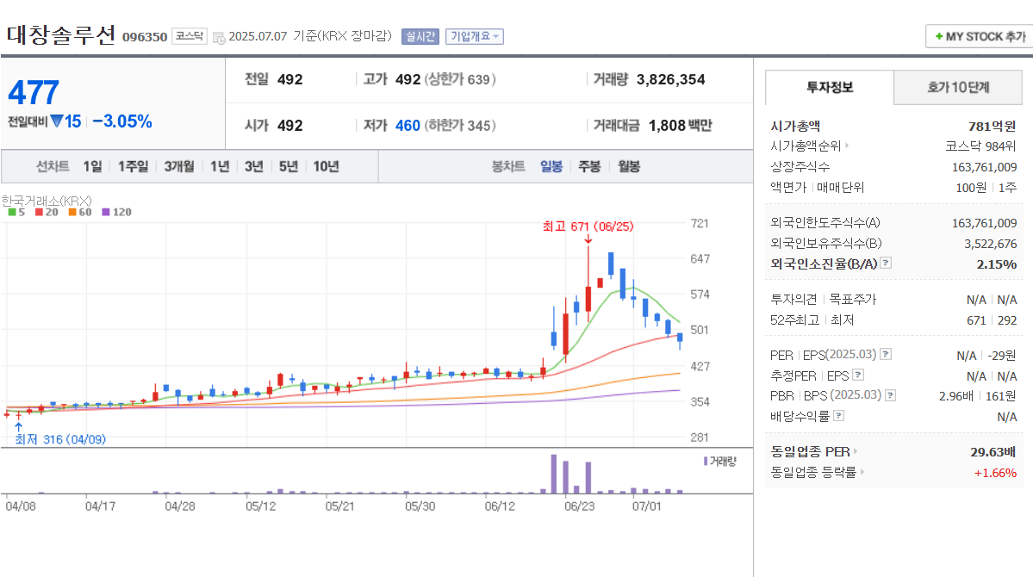Image resolution: width=1033 pixels, height=577 pixels.
Task: Click the 최고 671 (06/25) chart marker
Action: 588,226
